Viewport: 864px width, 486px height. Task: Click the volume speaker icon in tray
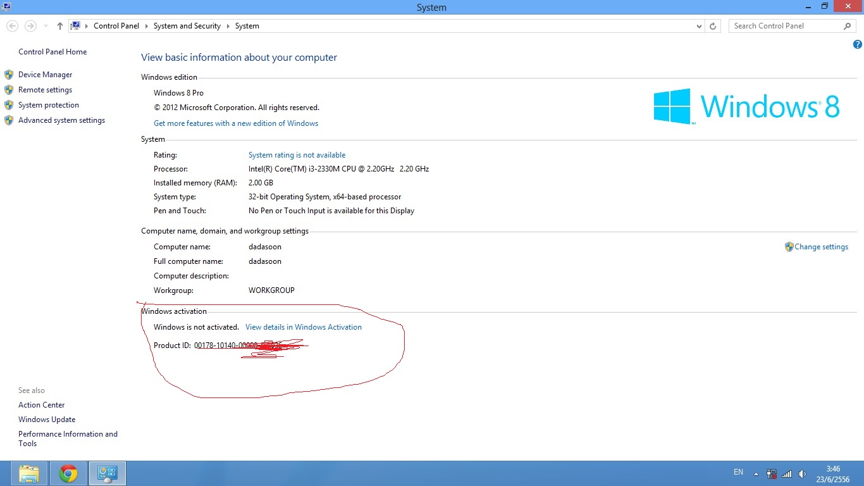803,473
